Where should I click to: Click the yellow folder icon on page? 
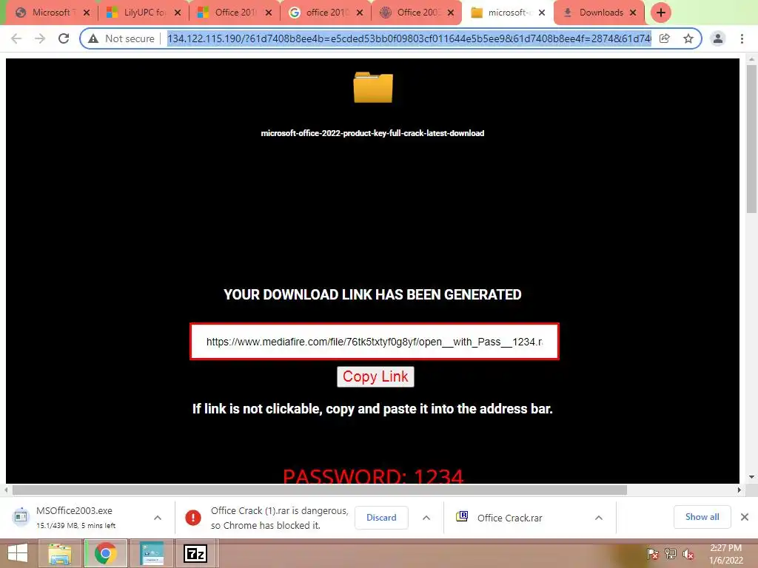(x=373, y=87)
